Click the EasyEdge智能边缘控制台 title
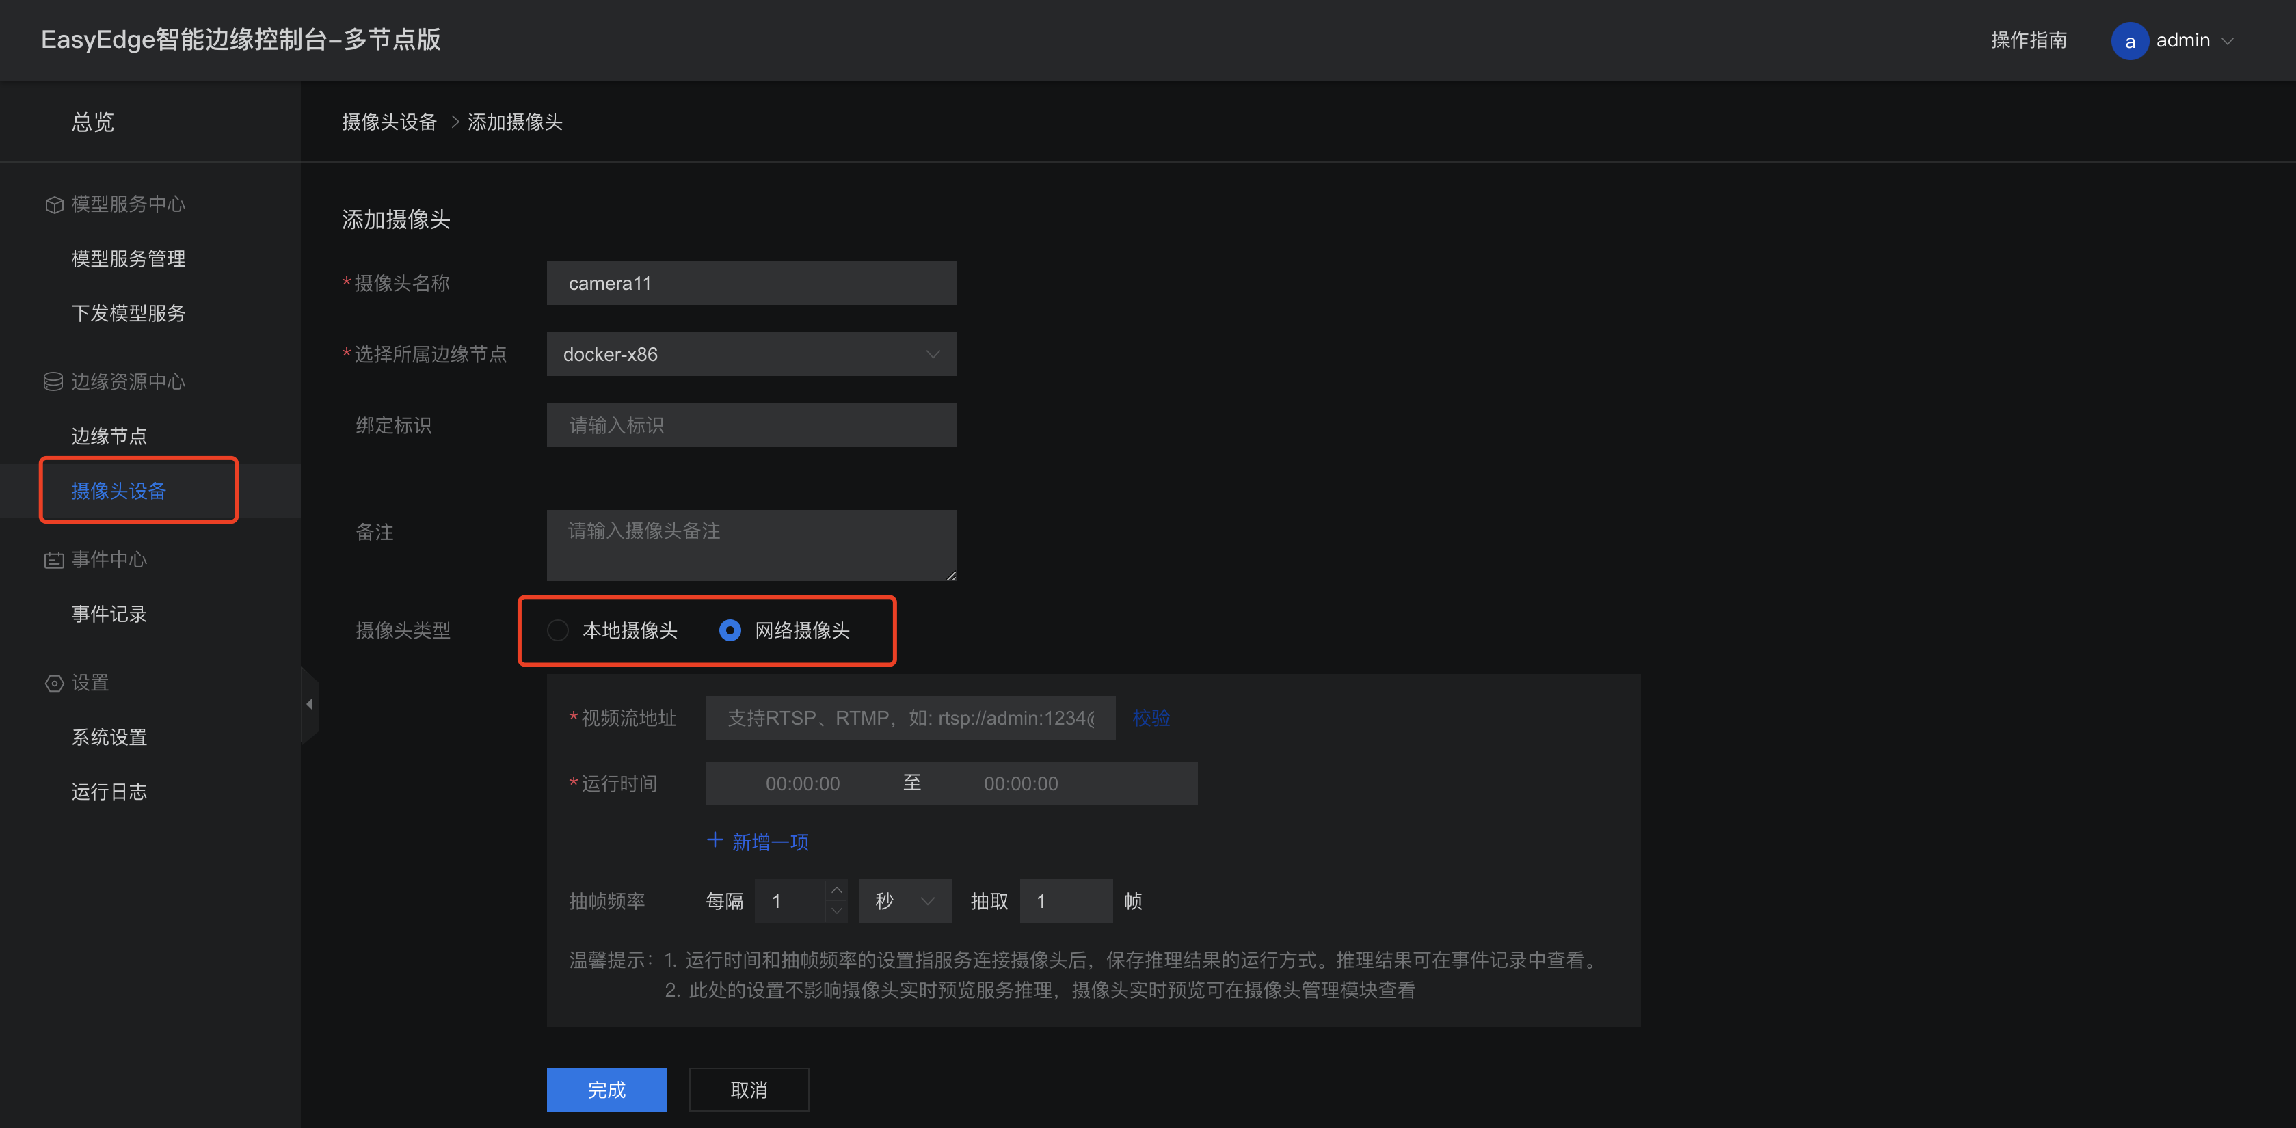This screenshot has height=1128, width=2296. coord(241,40)
